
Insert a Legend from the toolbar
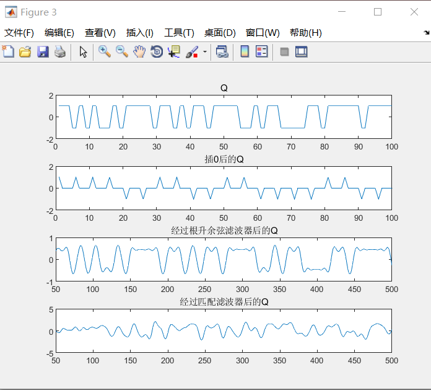(x=262, y=51)
